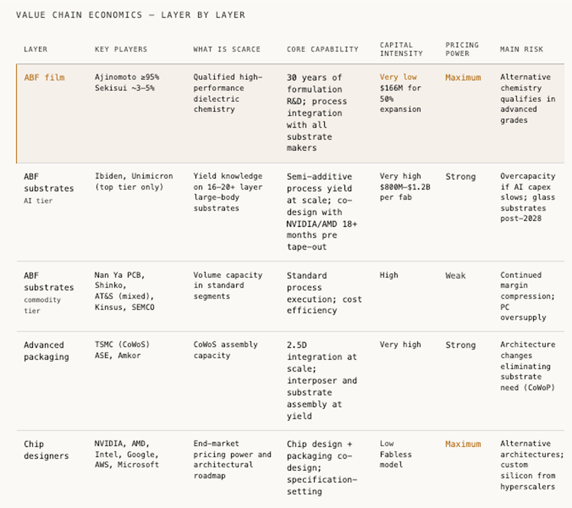Image resolution: width=572 pixels, height=508 pixels.
Task: Select the 'Chip designers' layer cell
Action: coord(46,450)
